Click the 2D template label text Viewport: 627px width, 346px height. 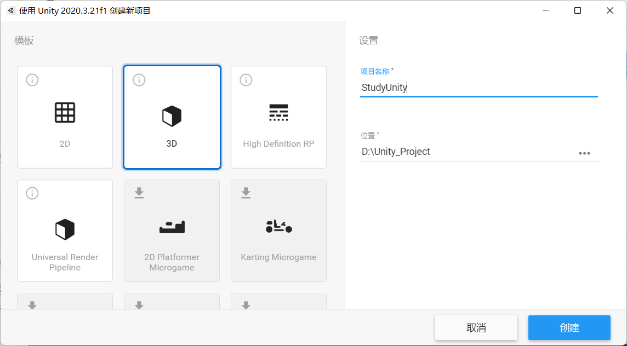pos(65,144)
